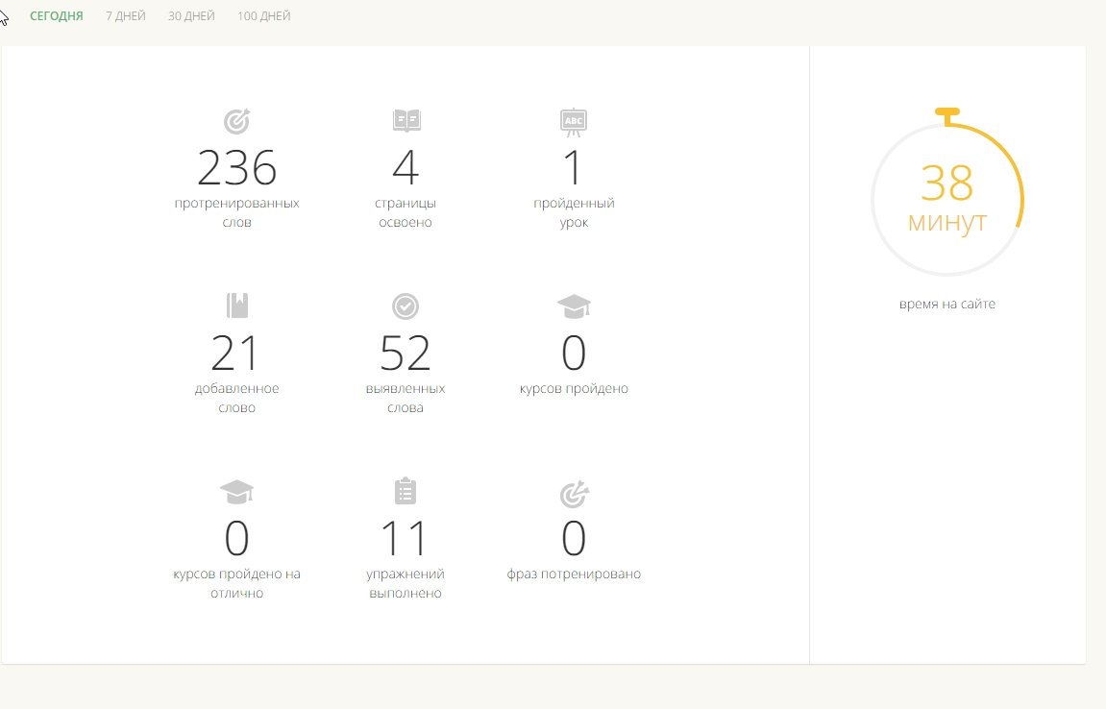The height and width of the screenshot is (709, 1106).
Task: Click the 38 минут timer value
Action: (x=946, y=183)
